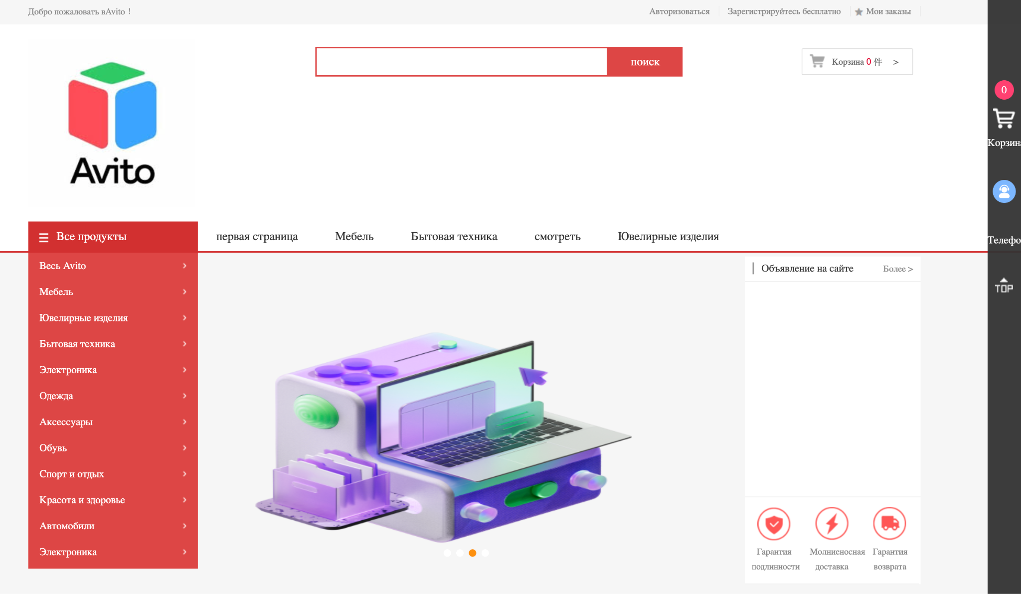Screen dimensions: 1021x594
Task: Click the orange active carousel dot
Action: (x=473, y=553)
